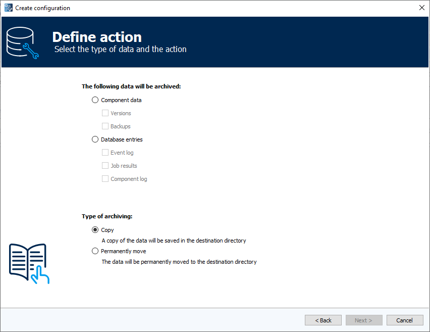Check the Component log checkbox
430x332 pixels.
click(105, 178)
